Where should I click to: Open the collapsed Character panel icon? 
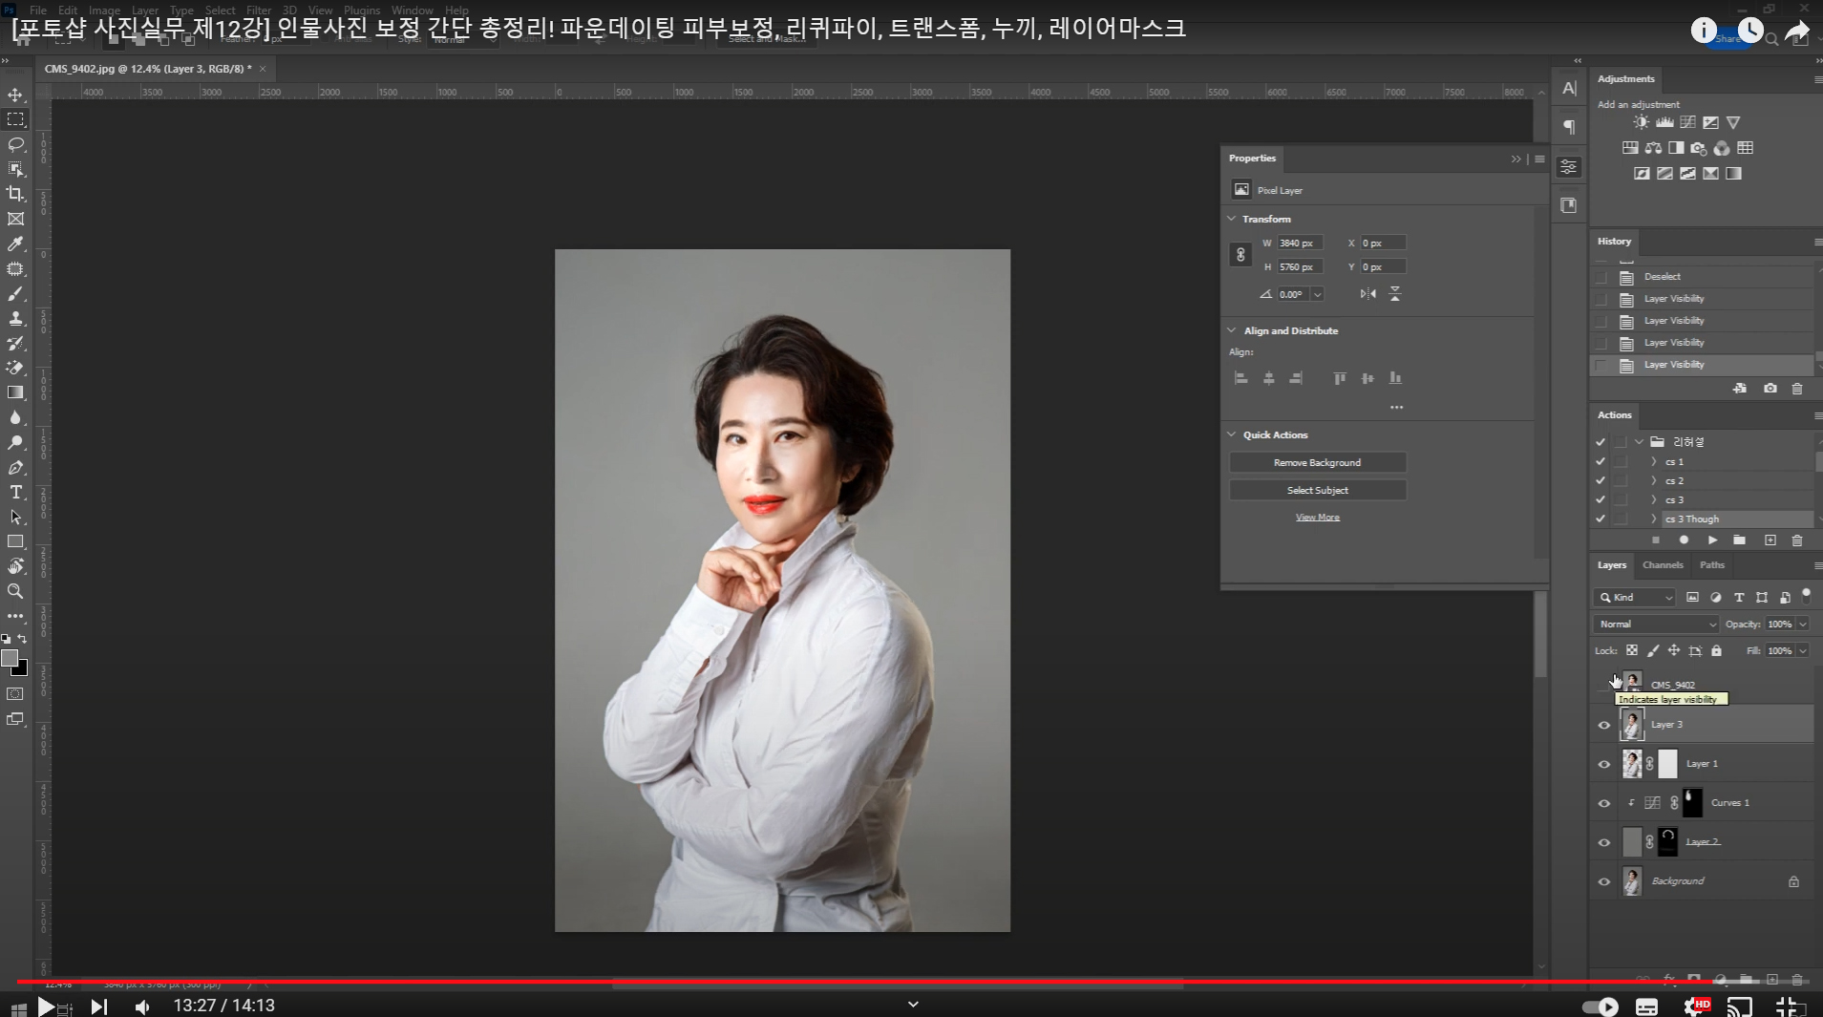click(1569, 88)
